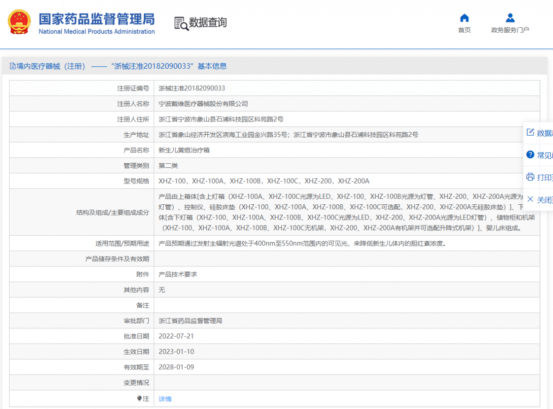
Task: Click registrant address 浙江省宁波市象山县石浦科技园区科苑路2号
Action: click(x=221, y=119)
